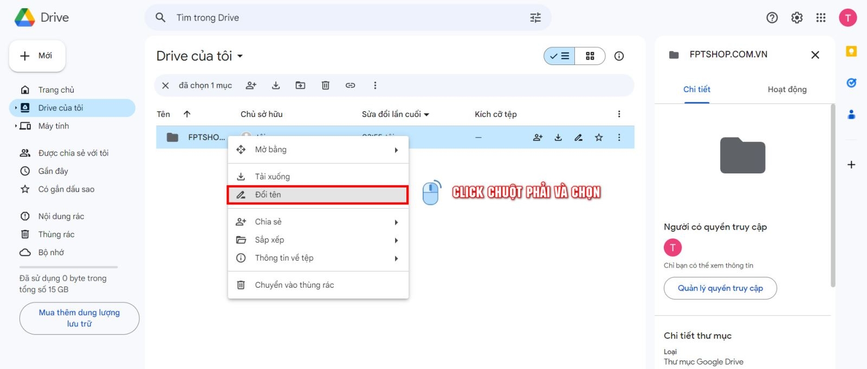Screen dimensions: 867x369
Task: Open account avatar T in header
Action: click(x=848, y=18)
